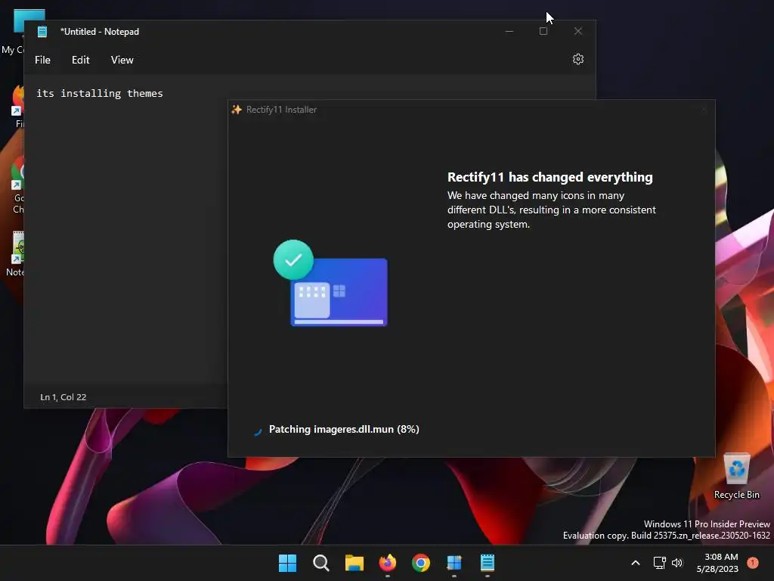
Task: Open Notepad settings gear
Action: click(x=578, y=59)
